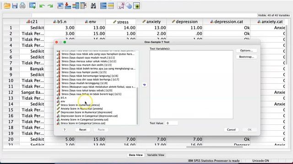This screenshot has width=293, height=164.
Task: Click the last toolbar icon with green diamond
Action: click(136, 6)
